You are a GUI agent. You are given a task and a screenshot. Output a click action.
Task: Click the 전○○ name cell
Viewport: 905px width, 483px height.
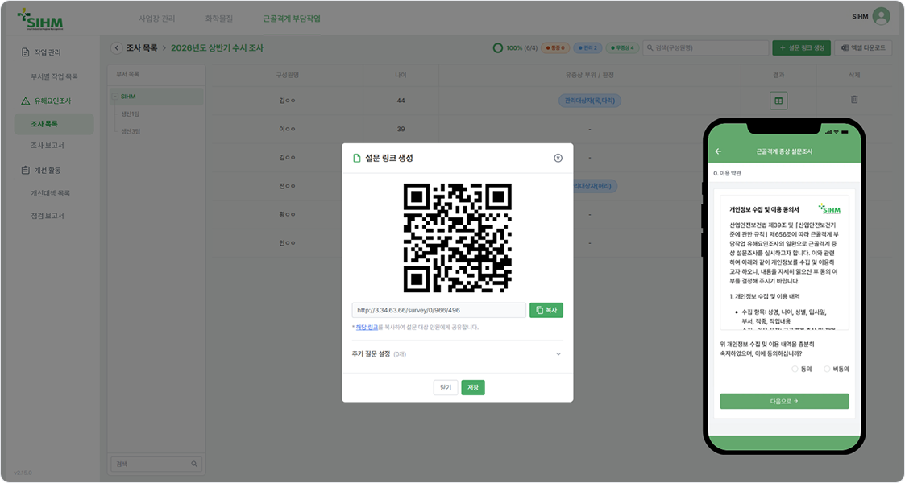pyautogui.click(x=287, y=186)
